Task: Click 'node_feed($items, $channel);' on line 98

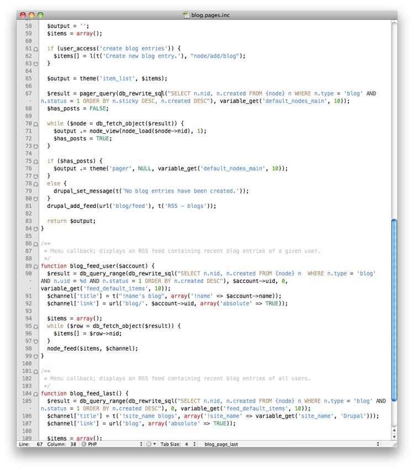Action: click(x=92, y=348)
